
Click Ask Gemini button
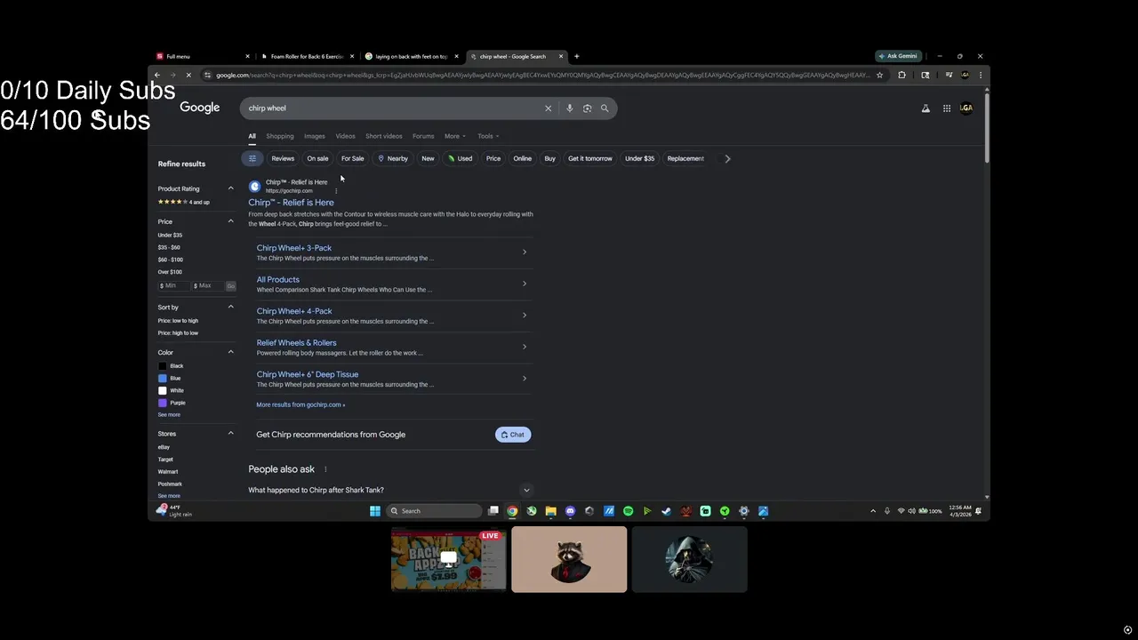pos(899,56)
